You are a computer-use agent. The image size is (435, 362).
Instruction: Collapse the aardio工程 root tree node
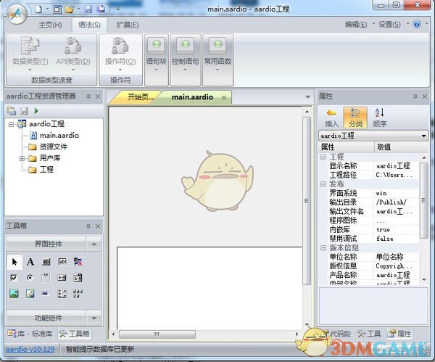(x=11, y=124)
